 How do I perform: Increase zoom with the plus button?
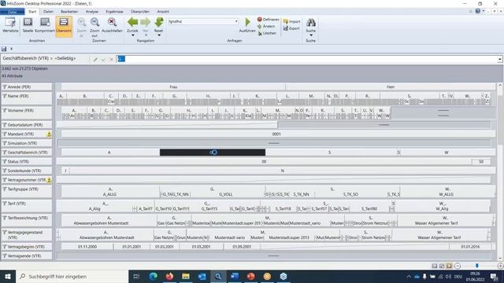click(x=500, y=266)
